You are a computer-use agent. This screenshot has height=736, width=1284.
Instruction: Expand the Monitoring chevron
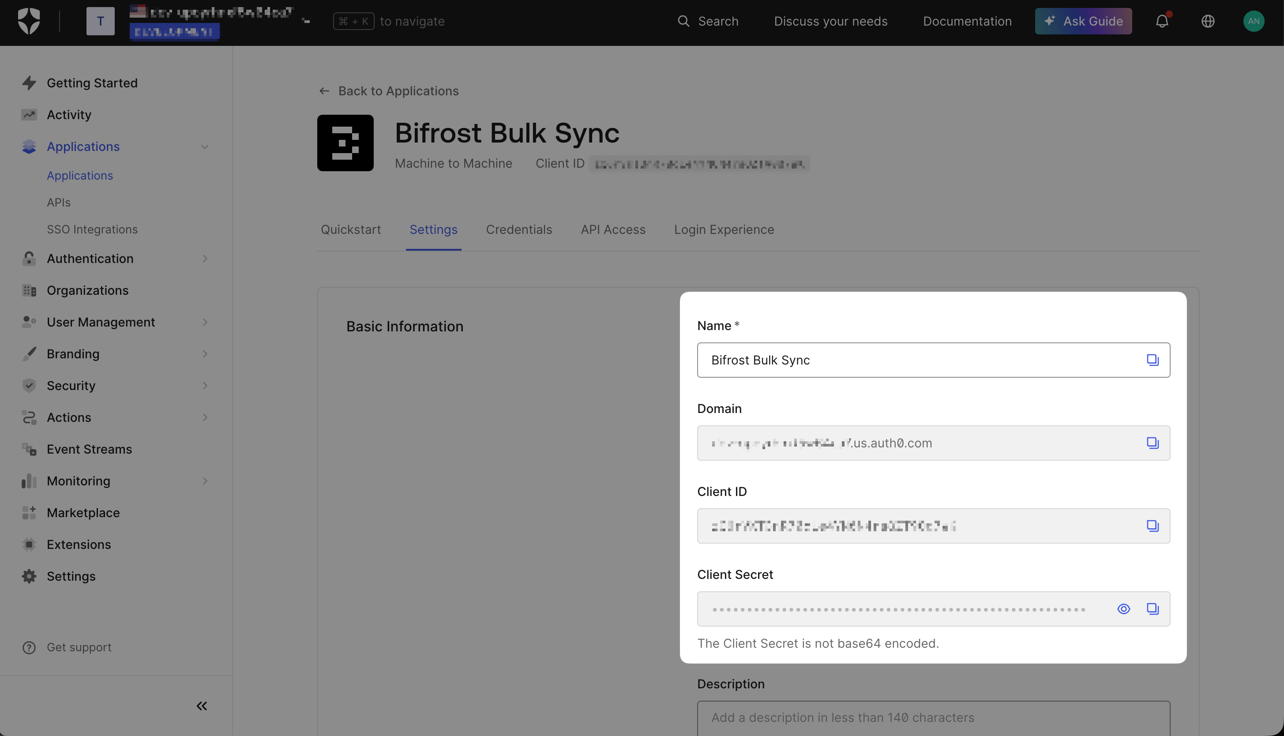pos(205,481)
